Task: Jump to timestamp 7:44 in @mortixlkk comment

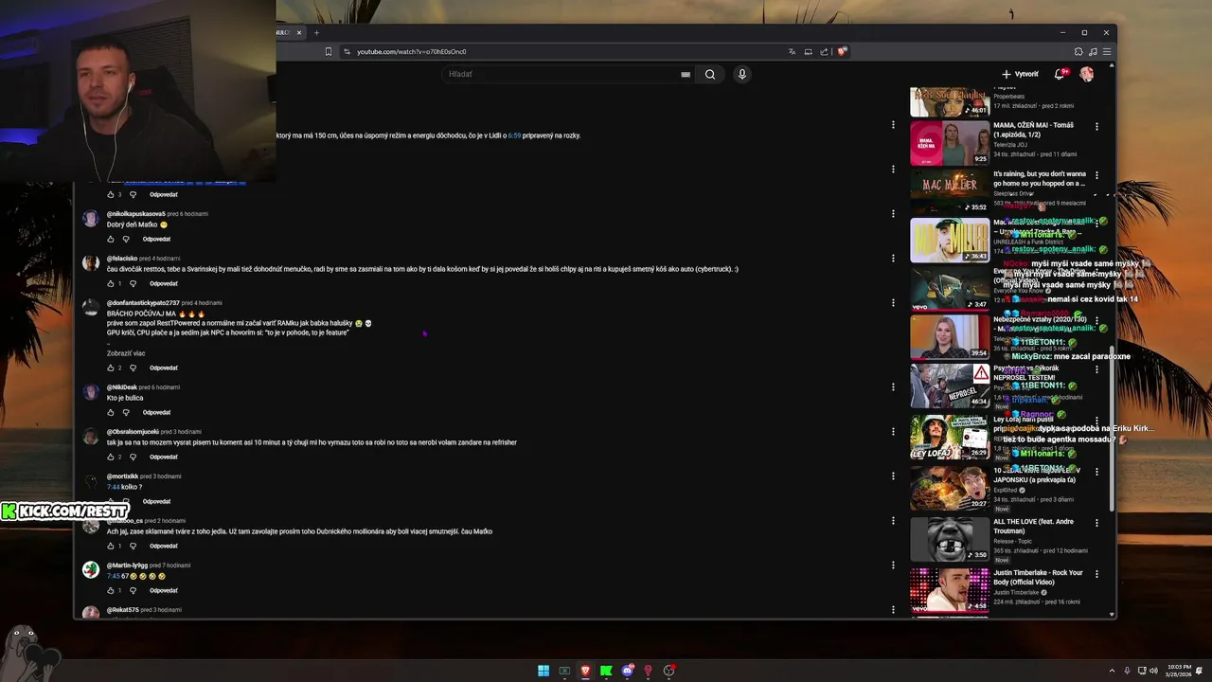Action: click(x=114, y=487)
